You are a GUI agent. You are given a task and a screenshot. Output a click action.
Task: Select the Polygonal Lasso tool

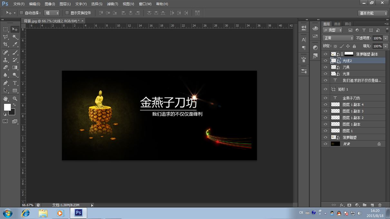click(x=5, y=37)
